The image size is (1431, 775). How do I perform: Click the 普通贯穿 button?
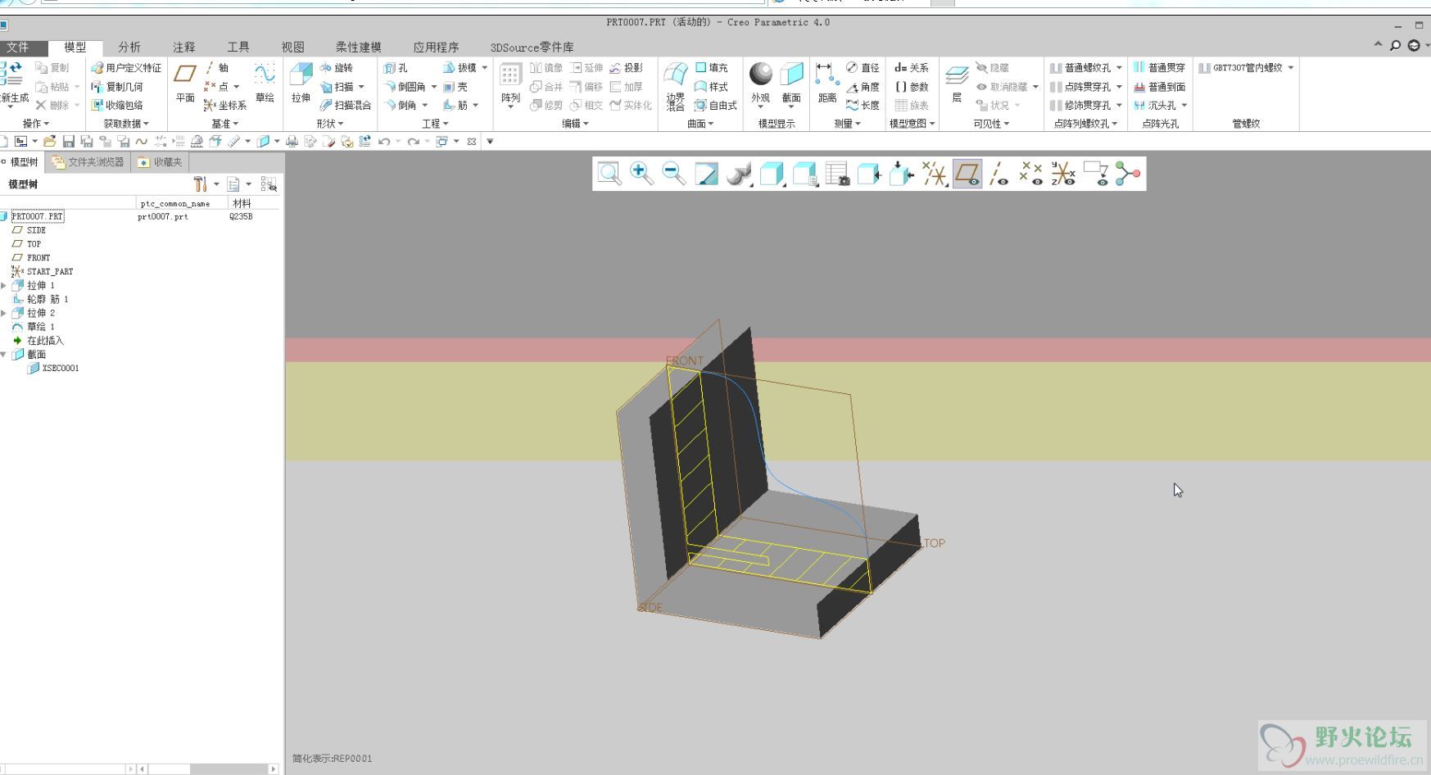coord(1159,68)
